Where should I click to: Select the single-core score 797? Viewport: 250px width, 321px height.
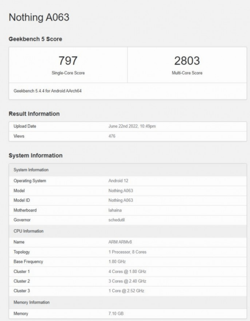point(68,61)
